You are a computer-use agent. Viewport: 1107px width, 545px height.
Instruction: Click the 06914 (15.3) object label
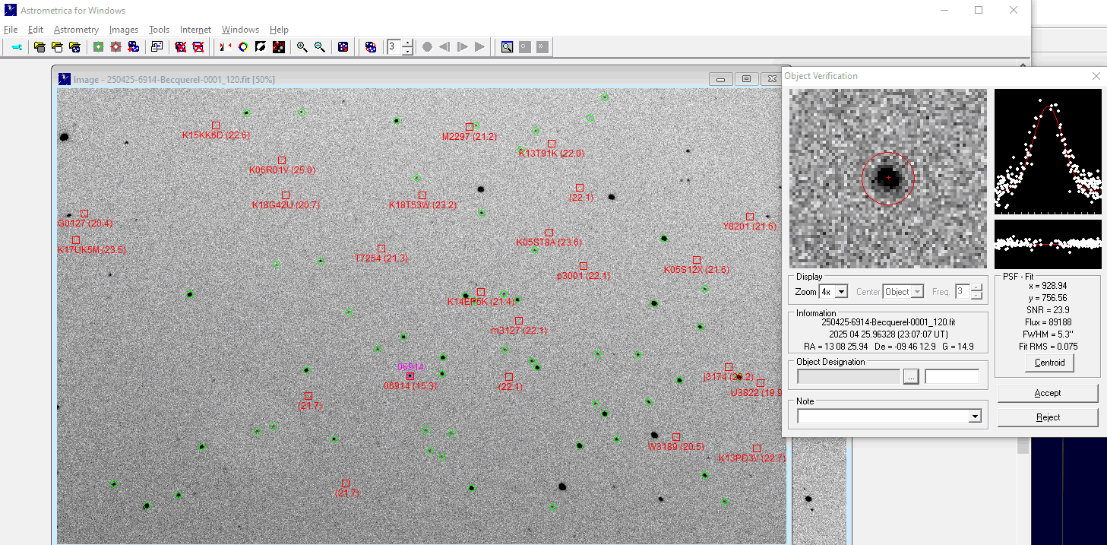click(x=410, y=386)
